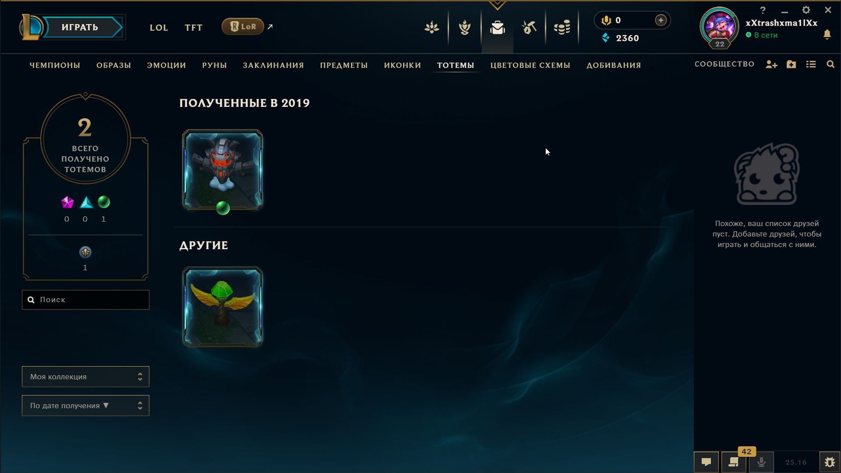Switch to the Чемпионы tab
Image resolution: width=841 pixels, height=473 pixels.
pos(55,65)
